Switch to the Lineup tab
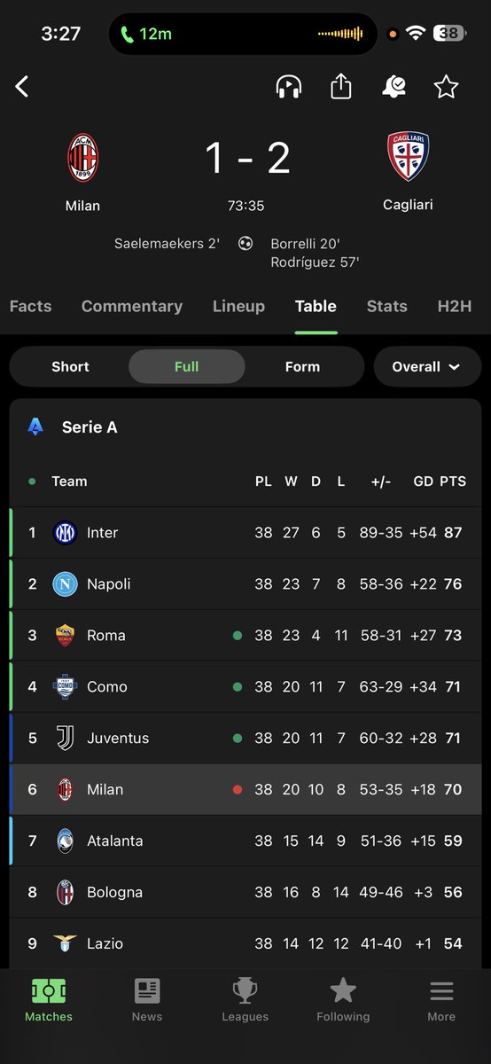The height and width of the screenshot is (1064, 491). click(x=238, y=306)
